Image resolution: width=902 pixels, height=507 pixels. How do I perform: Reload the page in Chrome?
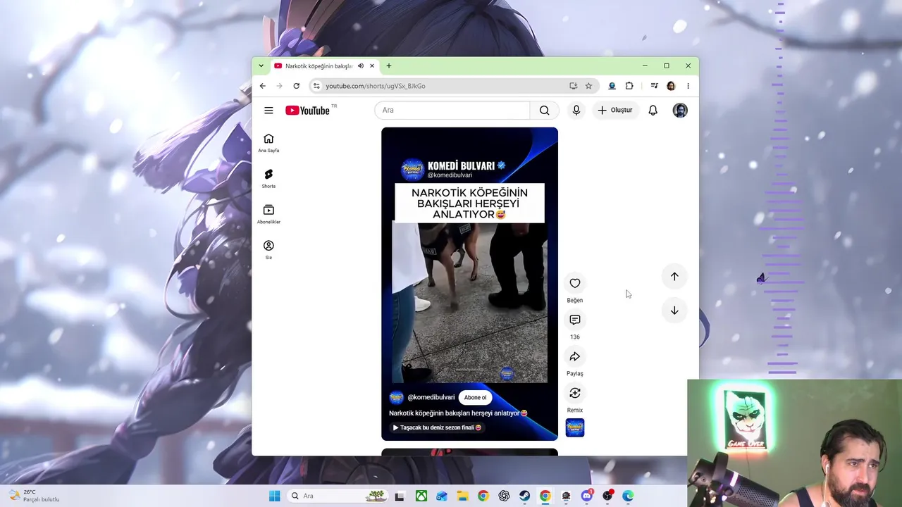[x=297, y=86]
